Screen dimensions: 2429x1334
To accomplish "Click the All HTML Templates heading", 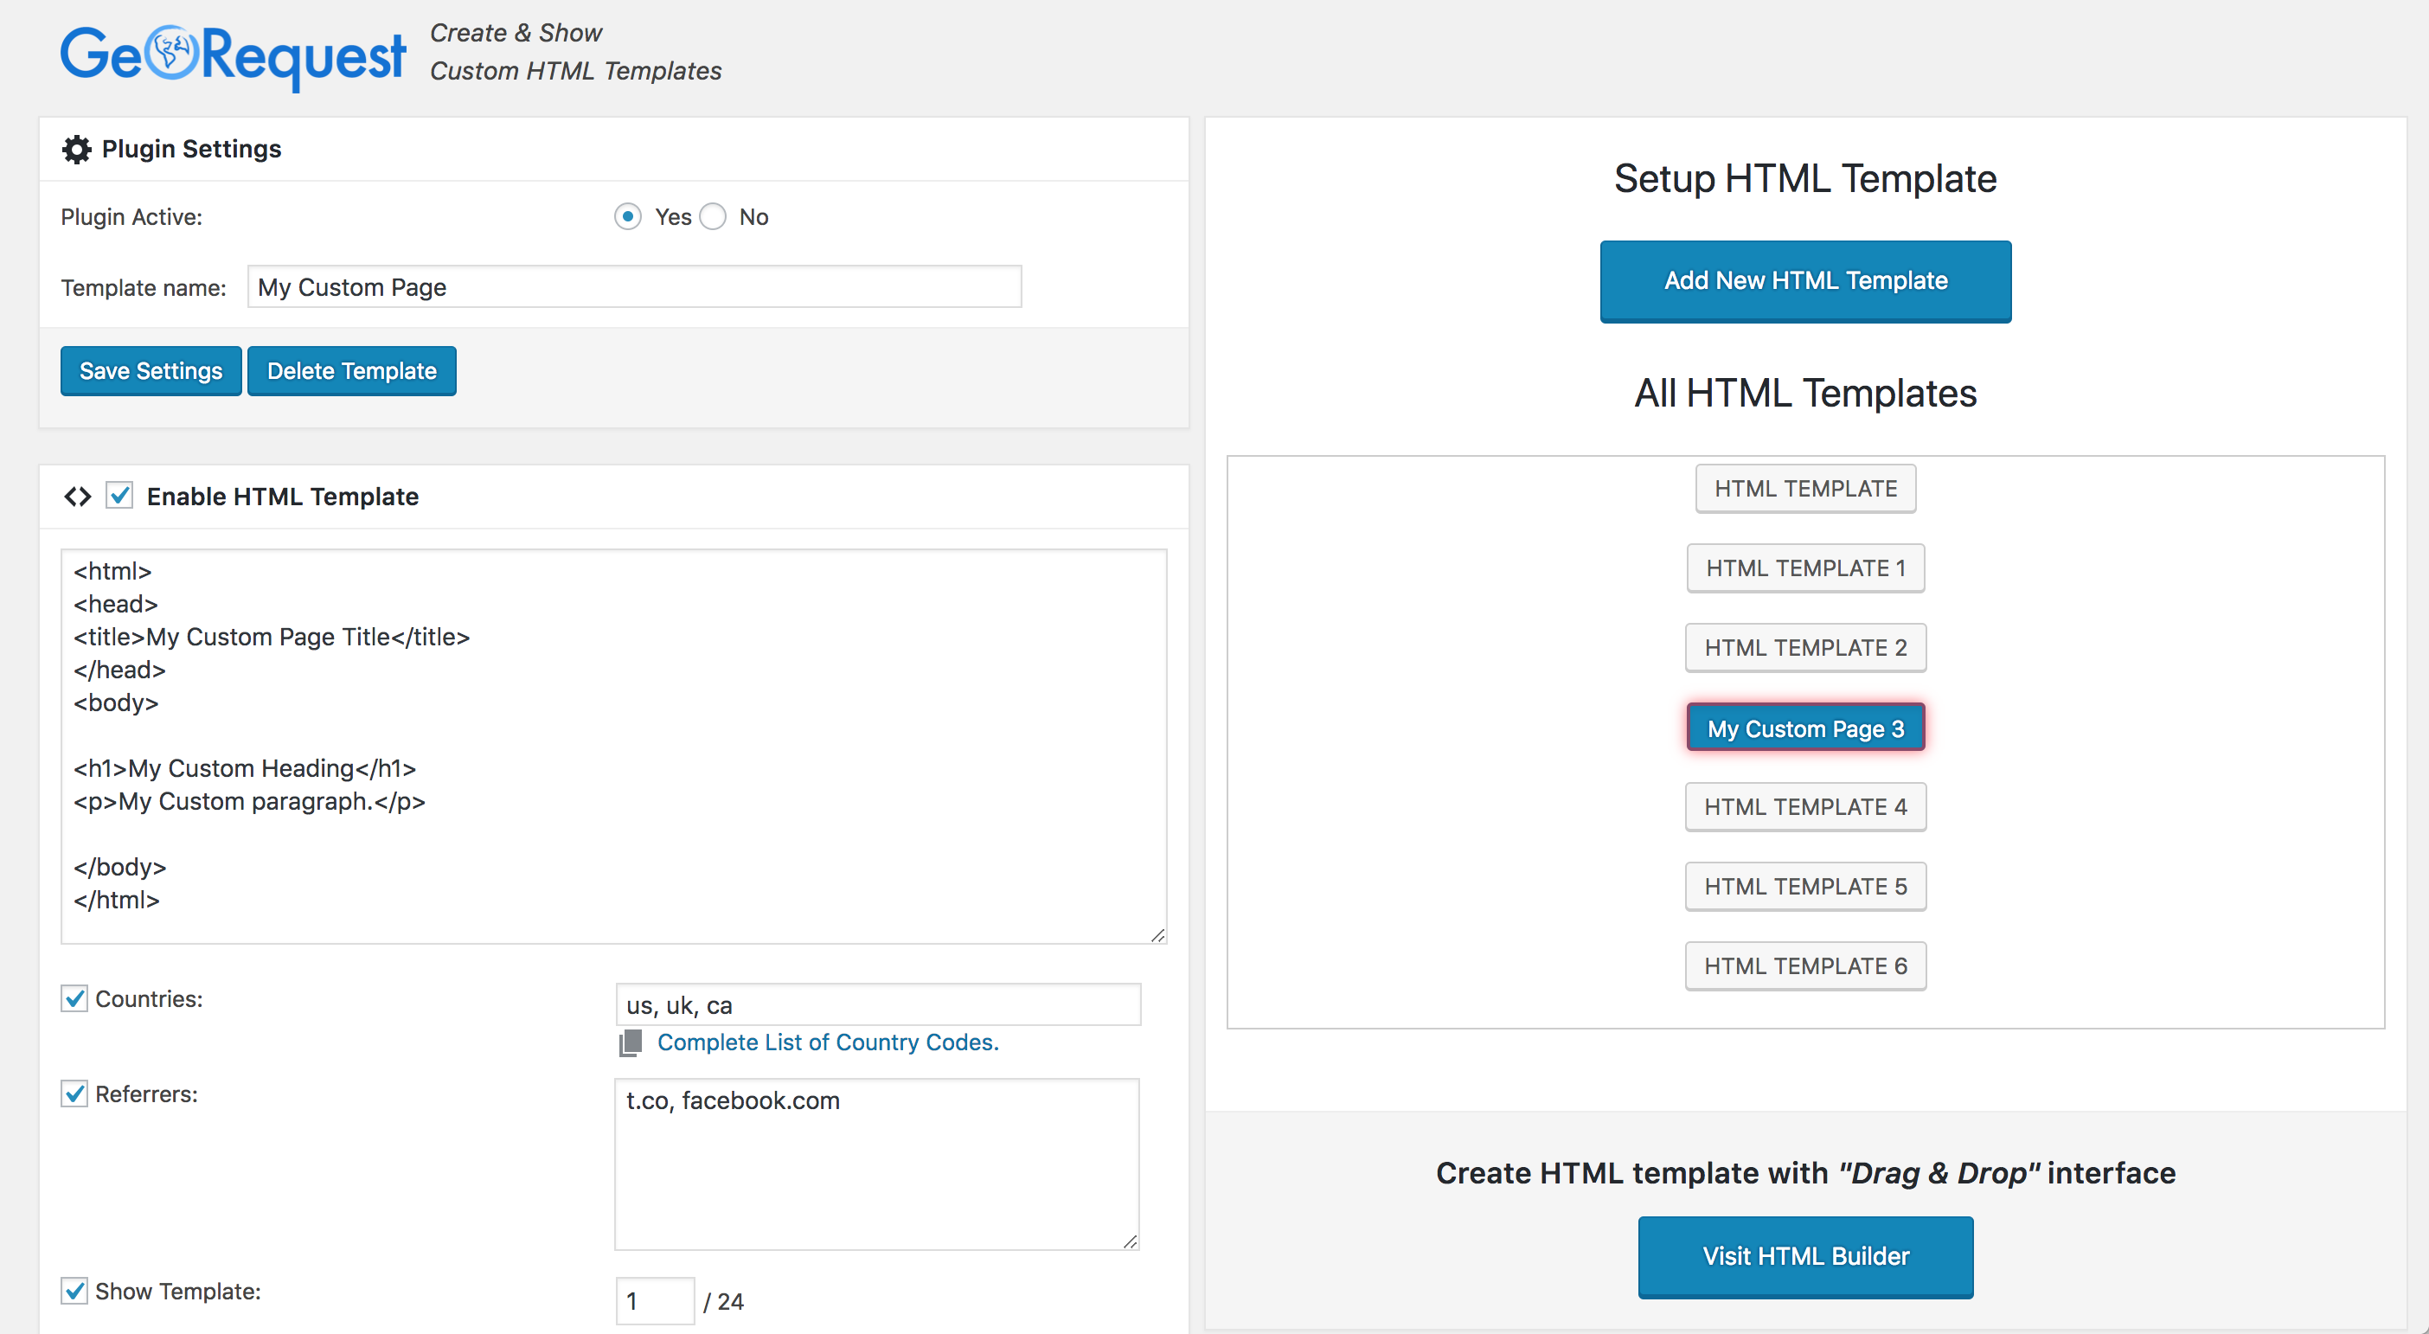I will click(1805, 393).
